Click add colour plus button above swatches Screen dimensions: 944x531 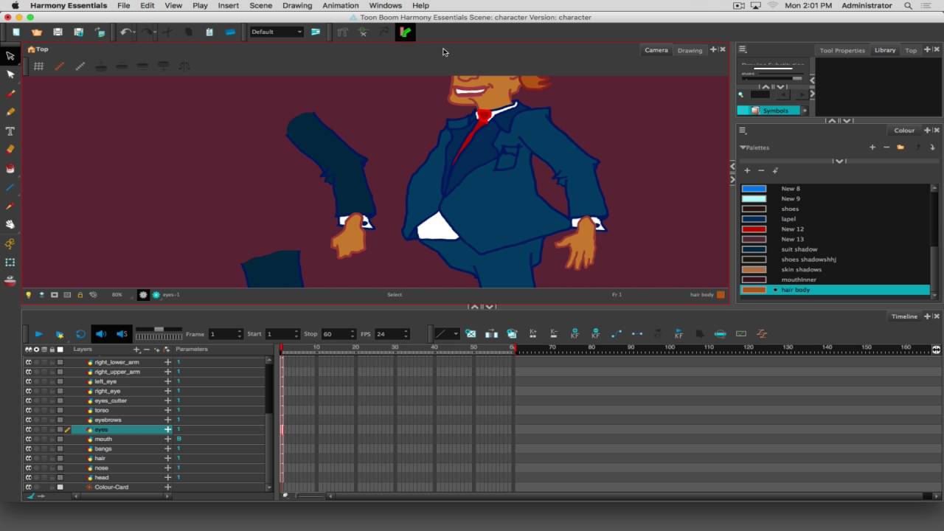(747, 171)
